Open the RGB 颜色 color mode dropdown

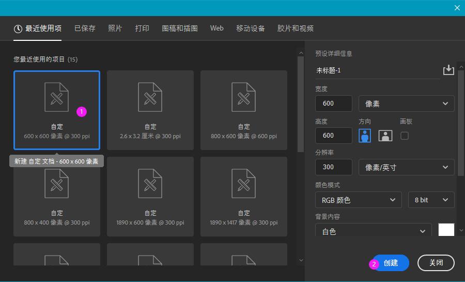(x=358, y=200)
